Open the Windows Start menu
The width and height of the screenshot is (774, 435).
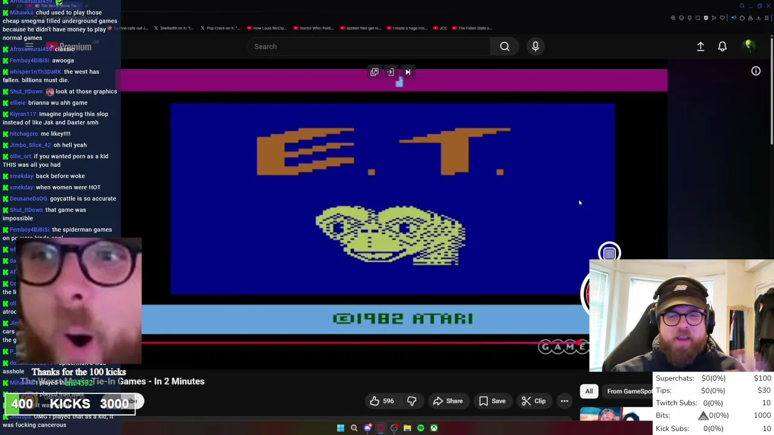[340, 428]
